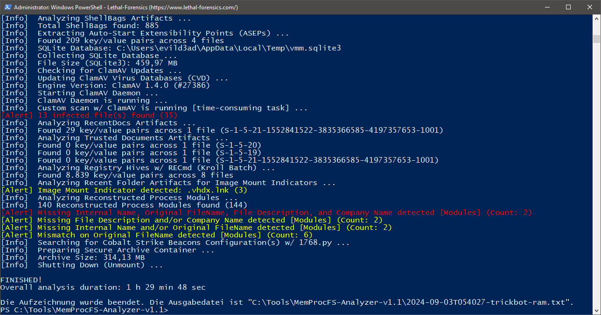Click the scrollbar down arrow
Image resolution: width=601 pixels, height=315 pixels.
pos(596,311)
